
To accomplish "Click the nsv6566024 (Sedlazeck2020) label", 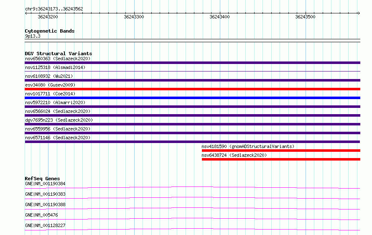I will point(58,111).
